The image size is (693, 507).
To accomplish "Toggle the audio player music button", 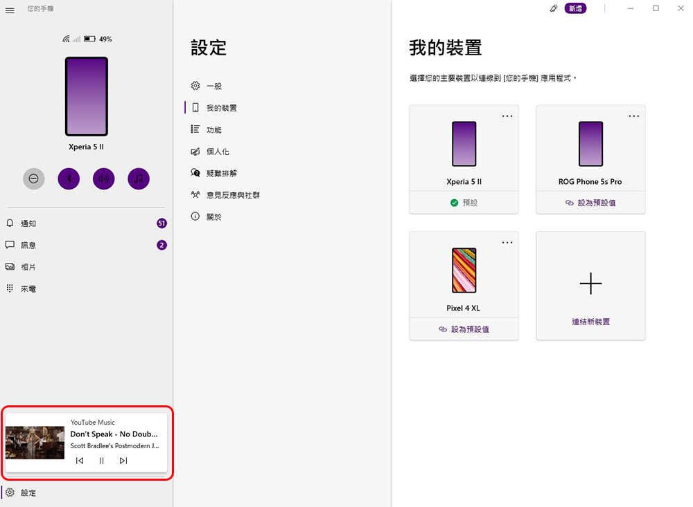I will pyautogui.click(x=139, y=178).
